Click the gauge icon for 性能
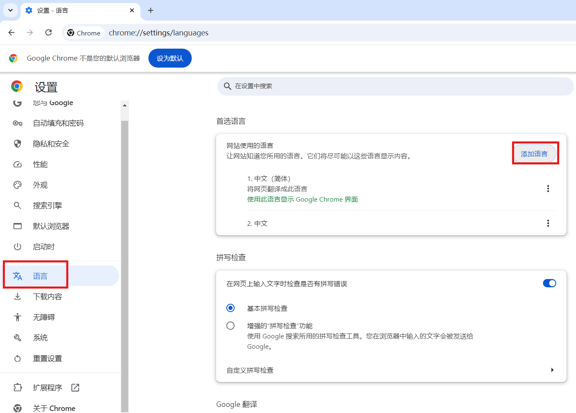This screenshot has width=576, height=413. [17, 164]
